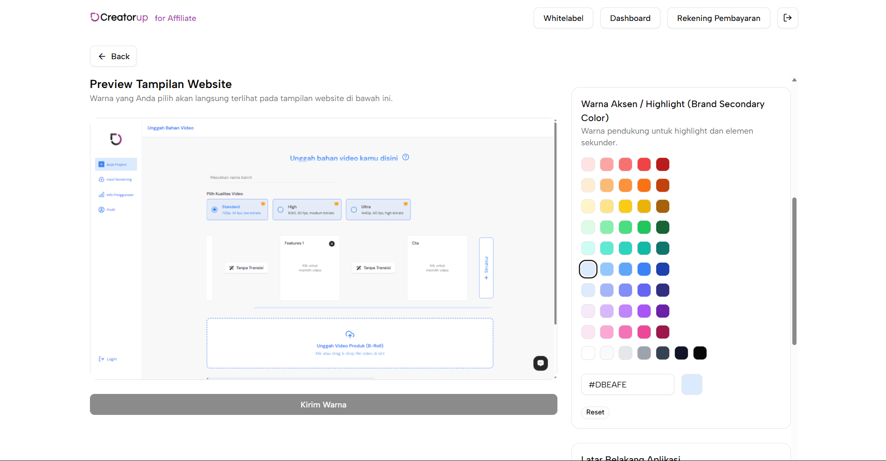Pick the lightest pink-red swatch in the red row
The image size is (886, 461).
pos(588,164)
